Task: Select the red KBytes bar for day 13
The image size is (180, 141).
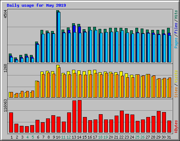Action: pos(74,116)
